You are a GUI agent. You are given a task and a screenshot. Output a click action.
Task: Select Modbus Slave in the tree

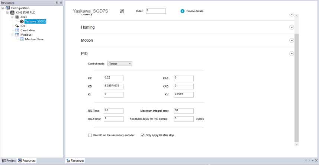coord(34,39)
